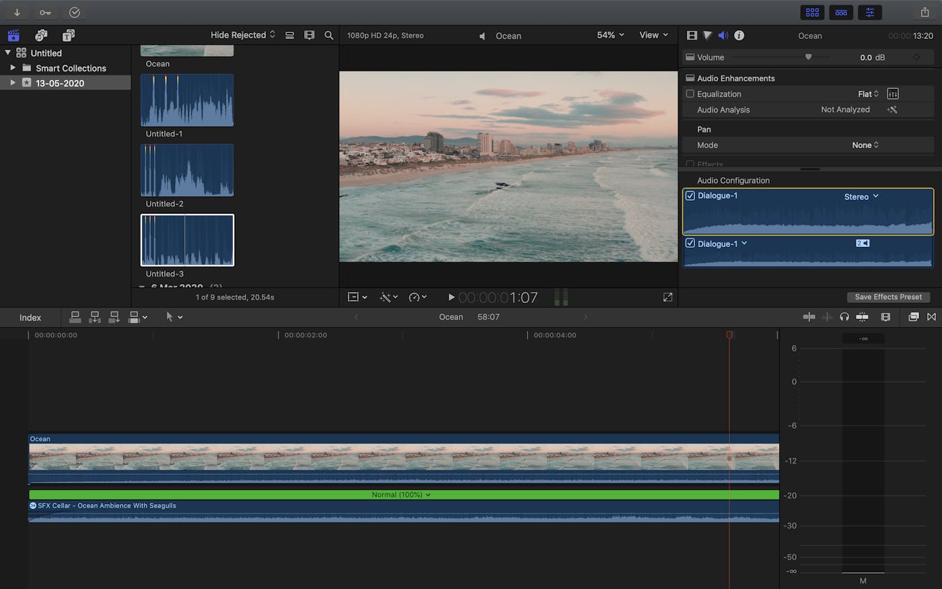Uncheck the second Dialogue-1 audio component
942x589 pixels.
pos(690,244)
